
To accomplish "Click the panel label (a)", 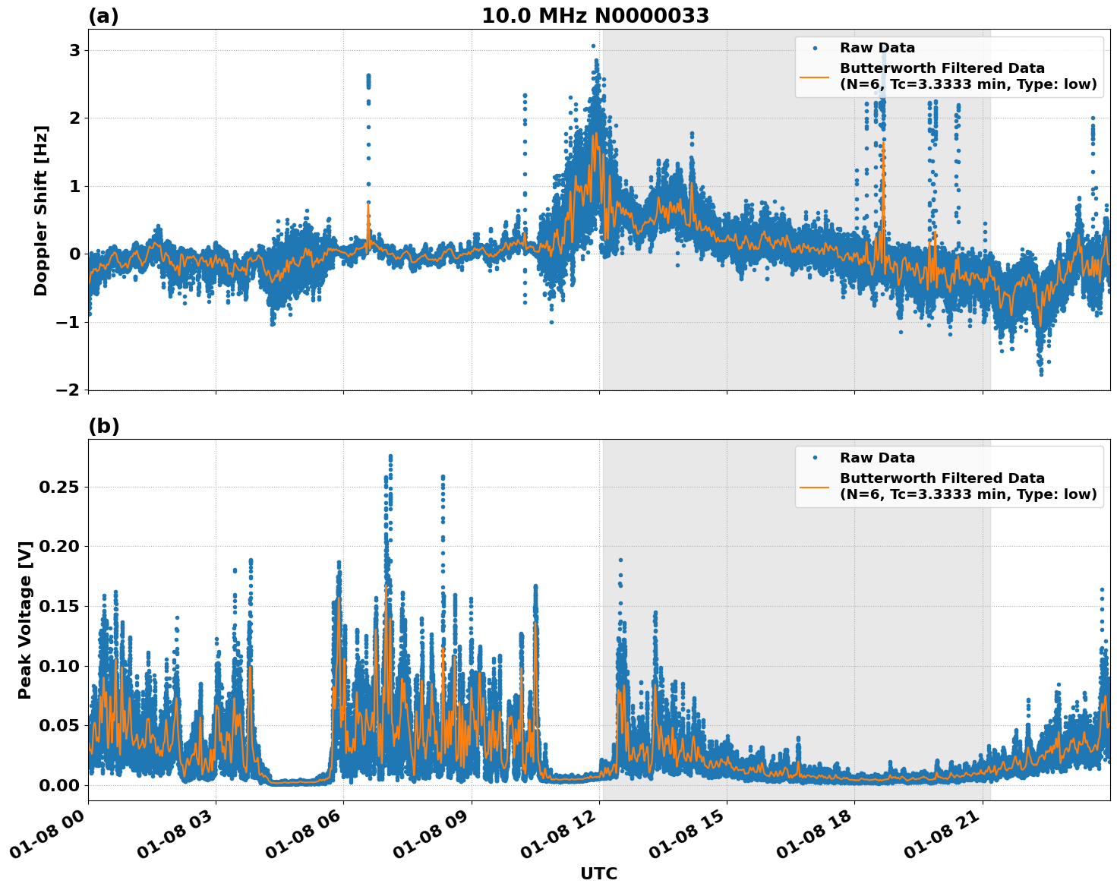I will click(104, 14).
